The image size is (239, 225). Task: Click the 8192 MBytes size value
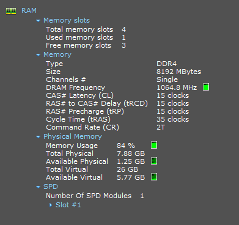click(178, 72)
